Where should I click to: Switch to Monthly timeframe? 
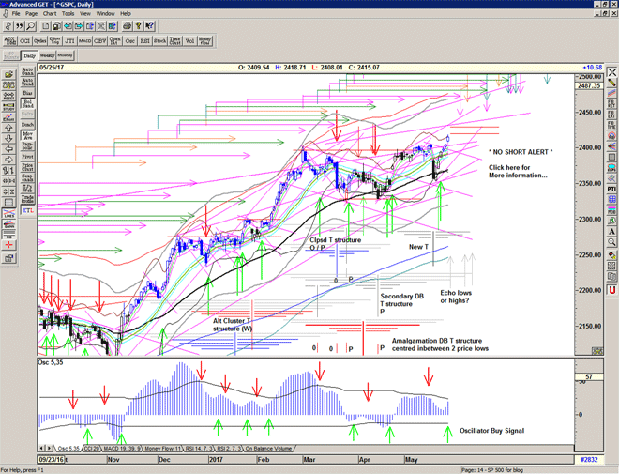tap(66, 55)
